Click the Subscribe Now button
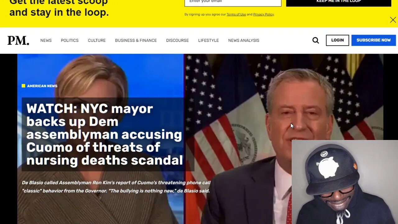The height and width of the screenshot is (224, 398). (x=373, y=40)
